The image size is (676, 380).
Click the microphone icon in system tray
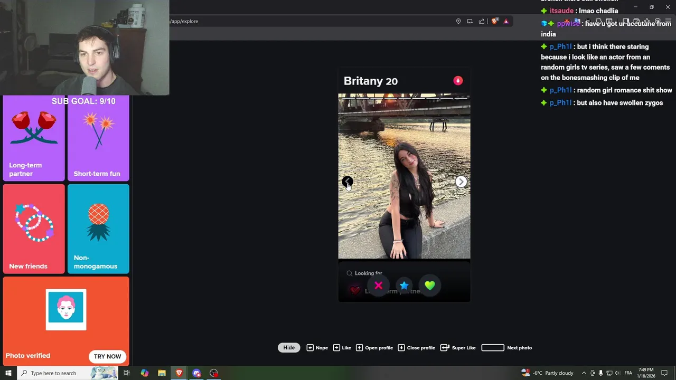[x=600, y=373]
